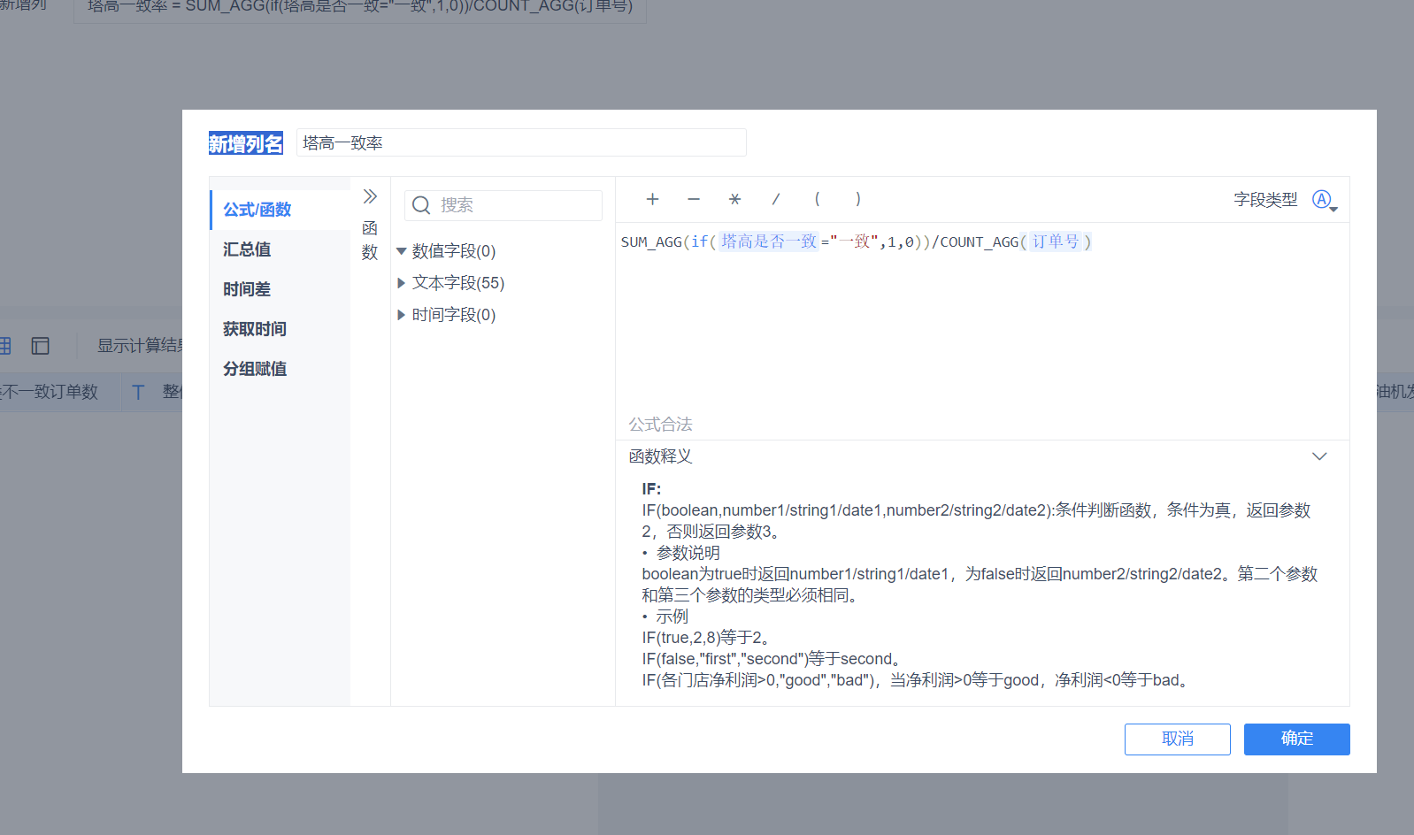Viewport: 1414px width, 835px height.
Task: Insert a right parenthesis
Action: 857,199
